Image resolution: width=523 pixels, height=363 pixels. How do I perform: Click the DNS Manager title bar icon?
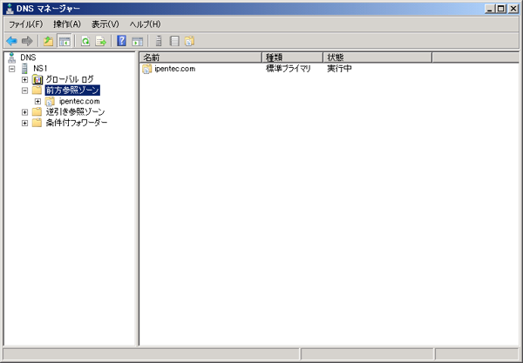tap(10, 9)
